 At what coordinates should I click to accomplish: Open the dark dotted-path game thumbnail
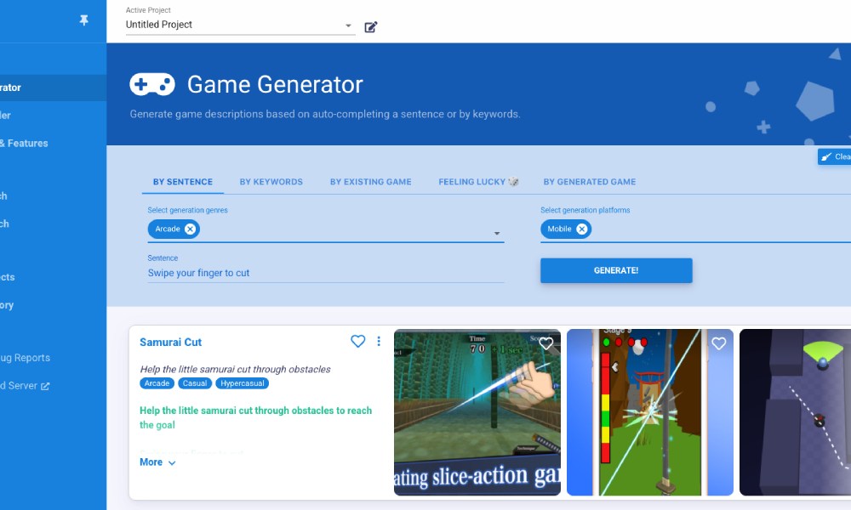coord(795,412)
